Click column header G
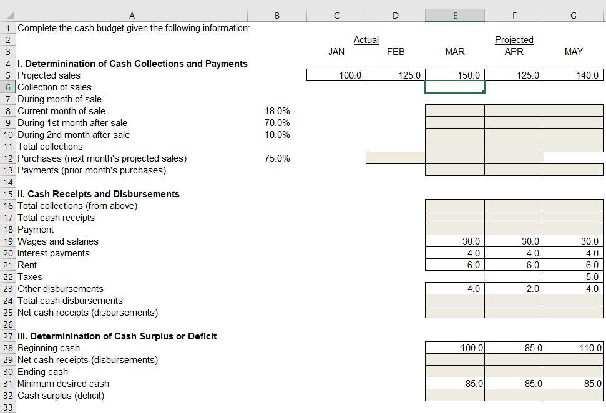Image resolution: width=606 pixels, height=413 pixels. (572, 15)
